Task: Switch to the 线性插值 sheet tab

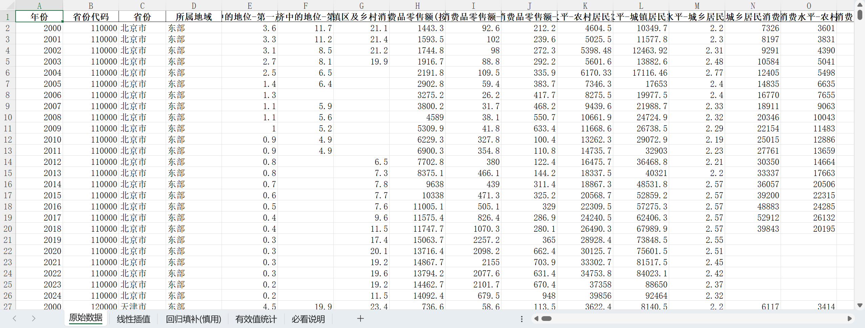Action: (x=133, y=319)
